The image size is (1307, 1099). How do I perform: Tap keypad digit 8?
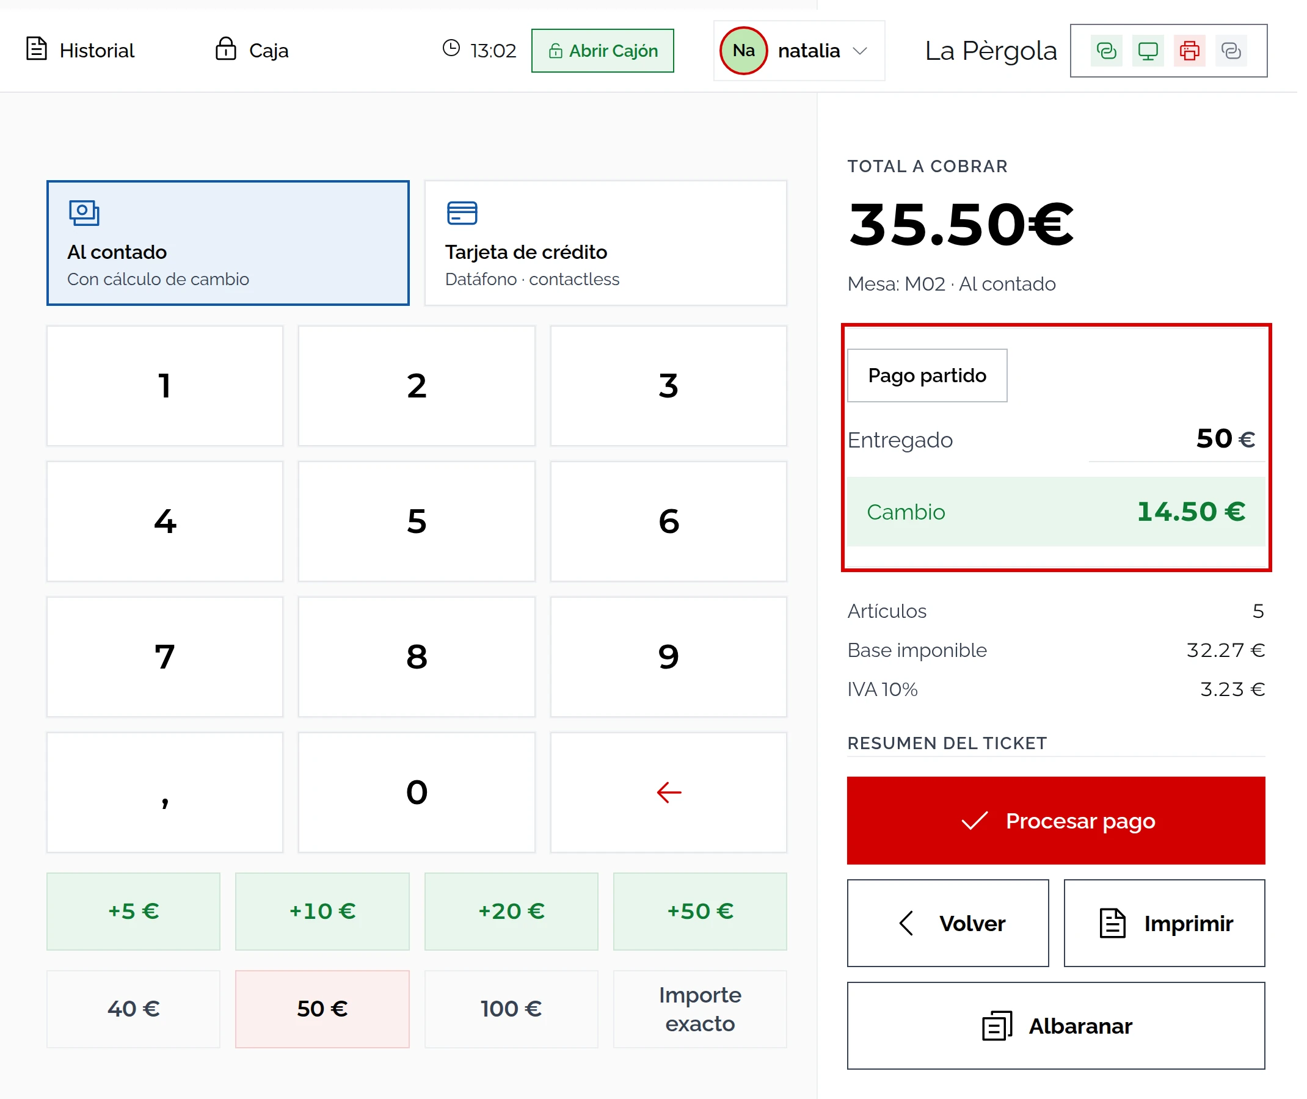pyautogui.click(x=417, y=658)
